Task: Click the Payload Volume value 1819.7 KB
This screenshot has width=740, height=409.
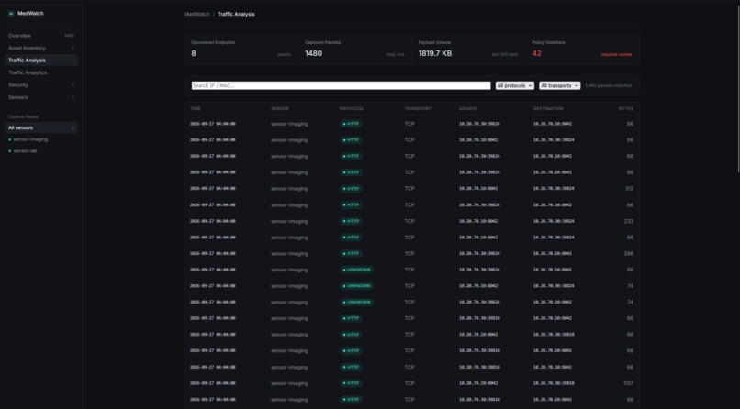Action: pos(434,54)
